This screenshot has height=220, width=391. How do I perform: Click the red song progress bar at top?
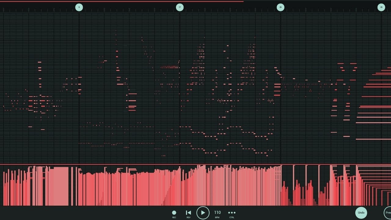[122, 2]
